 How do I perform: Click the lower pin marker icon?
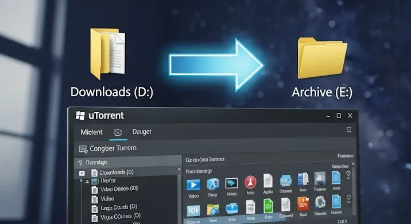(x=348, y=199)
